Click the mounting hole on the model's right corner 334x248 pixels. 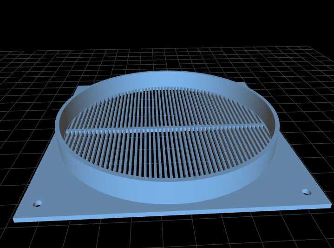(x=307, y=192)
